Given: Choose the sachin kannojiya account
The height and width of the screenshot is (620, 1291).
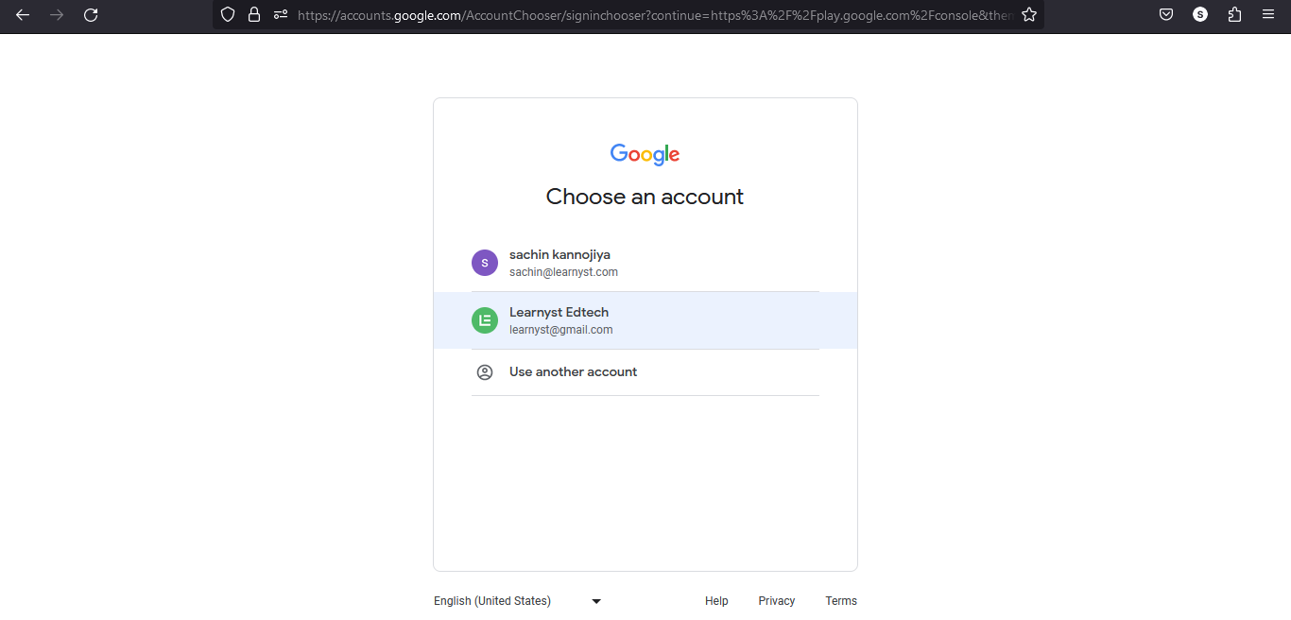Looking at the screenshot, I should point(645,263).
